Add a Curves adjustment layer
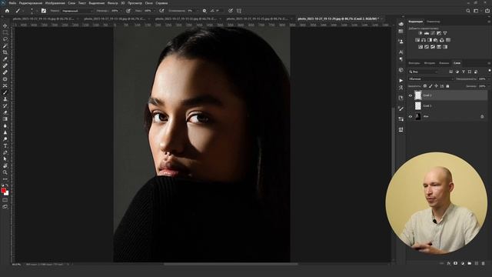492x277 pixels. (433, 33)
